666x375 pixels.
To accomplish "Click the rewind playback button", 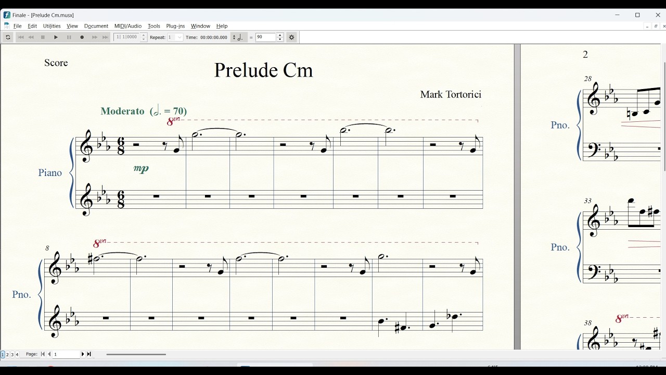I will [x=31, y=37].
